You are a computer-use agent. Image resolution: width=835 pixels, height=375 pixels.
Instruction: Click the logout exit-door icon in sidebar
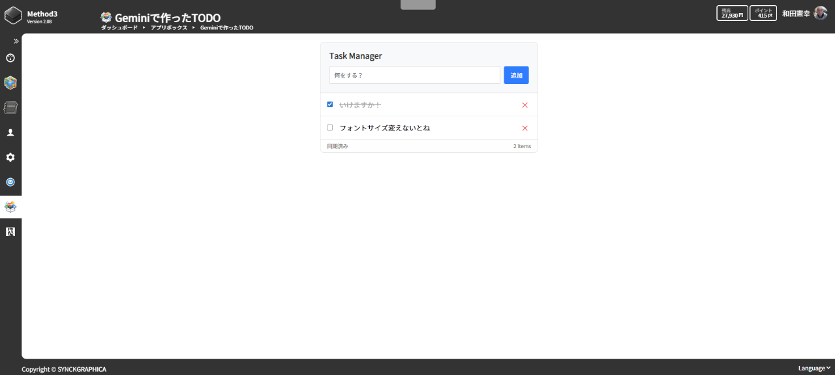click(x=10, y=232)
